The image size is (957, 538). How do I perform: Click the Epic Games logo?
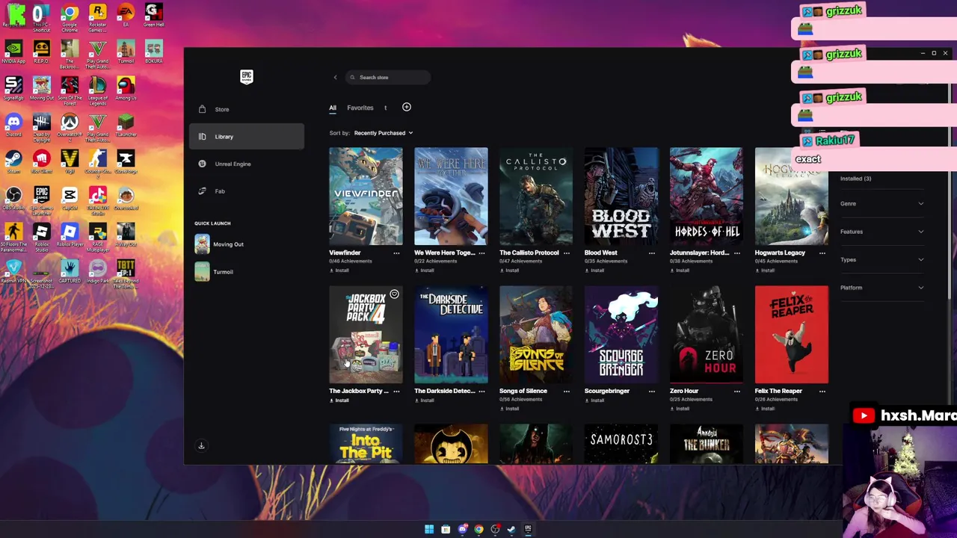click(247, 76)
